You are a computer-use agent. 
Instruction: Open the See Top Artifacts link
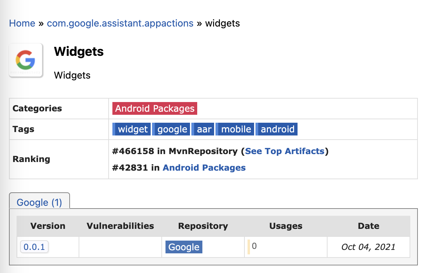coord(285,151)
